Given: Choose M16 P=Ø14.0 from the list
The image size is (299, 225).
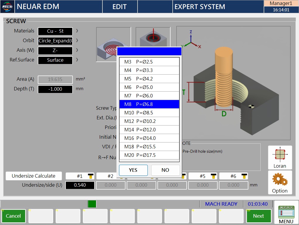Looking at the screenshot, I should click(x=149, y=138).
